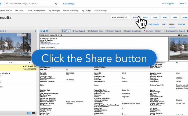
Task: Click the CMA button
Action: pyautogui.click(x=175, y=17)
